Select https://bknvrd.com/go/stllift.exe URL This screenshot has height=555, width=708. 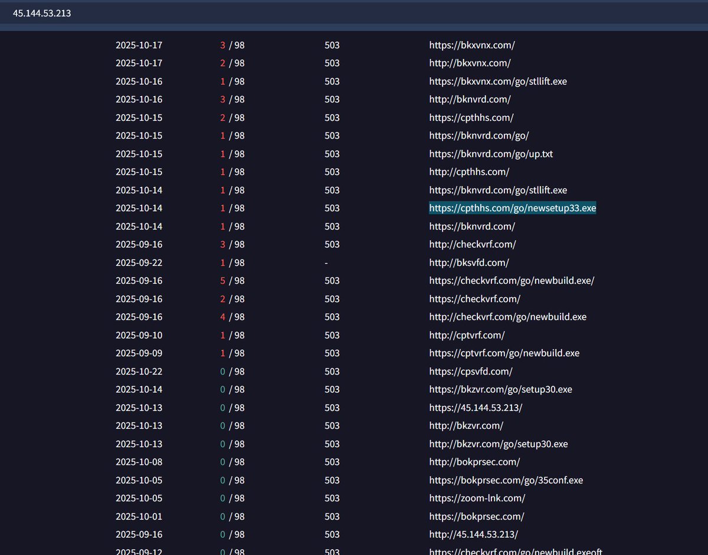498,190
